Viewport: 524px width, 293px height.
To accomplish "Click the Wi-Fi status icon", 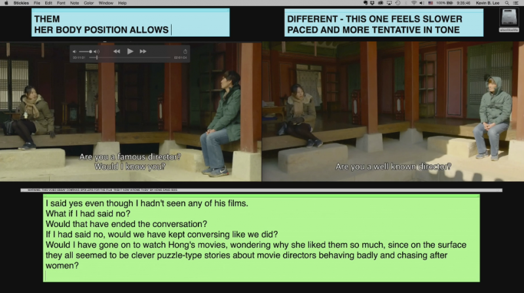I will click(x=414, y=3).
